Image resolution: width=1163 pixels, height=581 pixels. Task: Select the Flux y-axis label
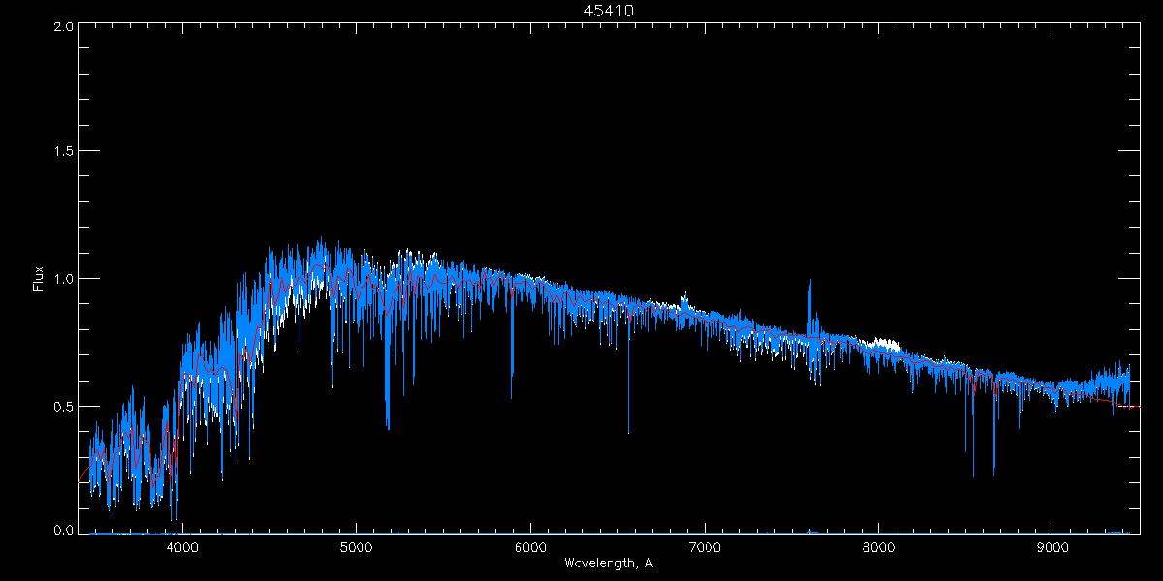(x=39, y=279)
